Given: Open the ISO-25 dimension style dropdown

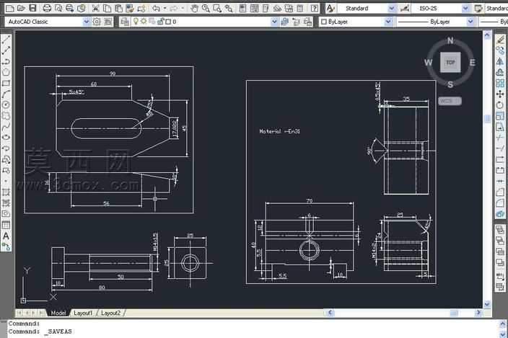Looking at the screenshot, I should pyautogui.click(x=465, y=9).
